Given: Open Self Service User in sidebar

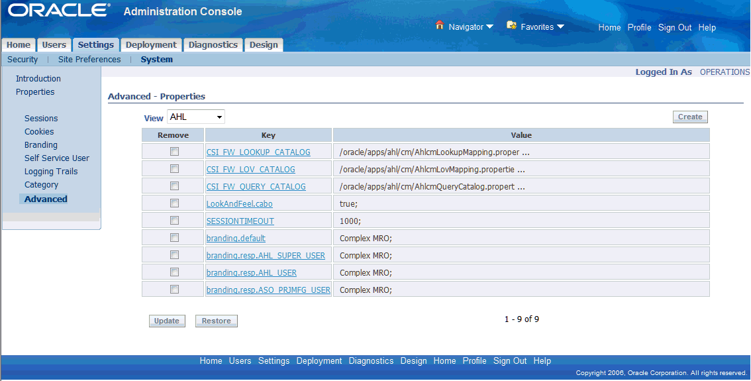Looking at the screenshot, I should [56, 158].
